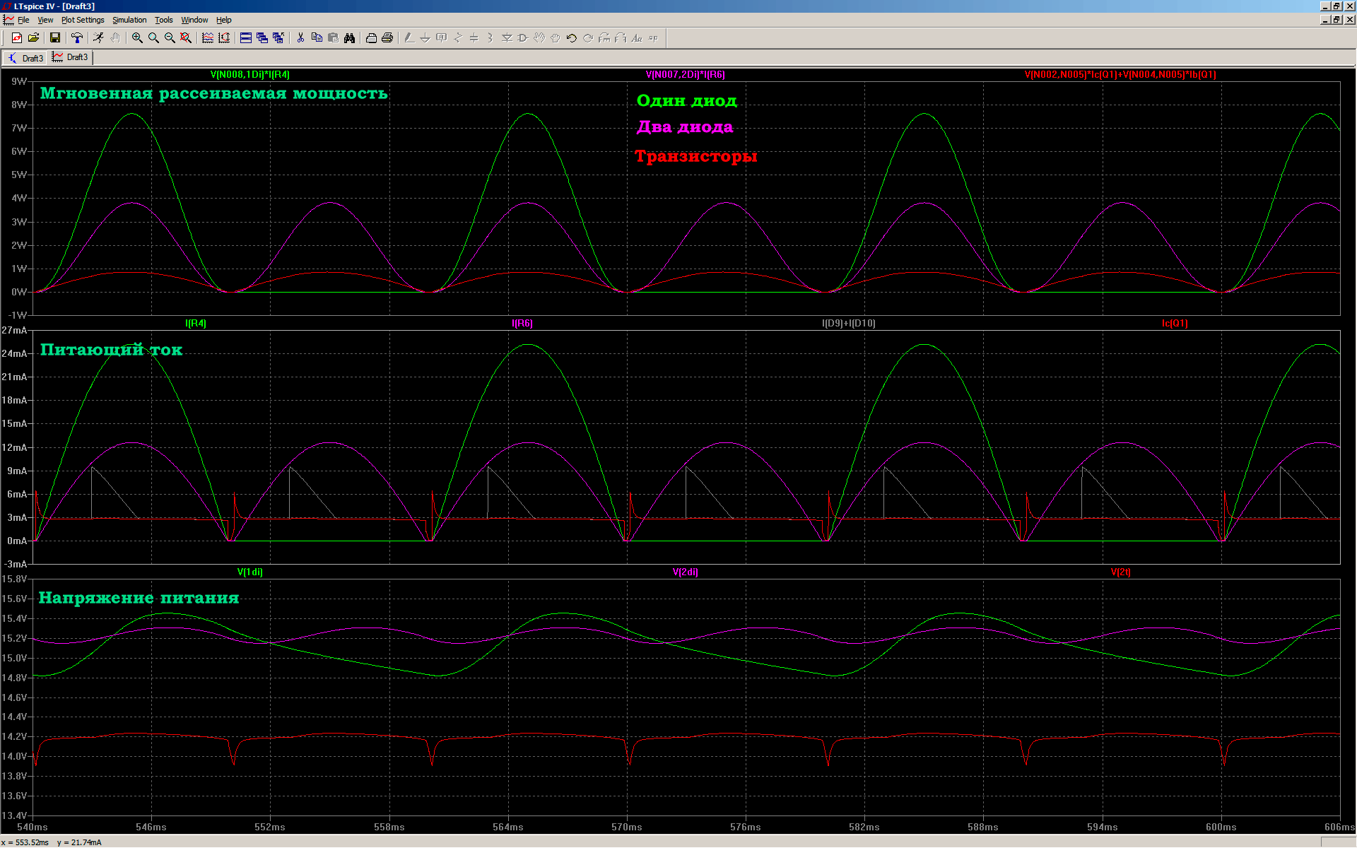The width and height of the screenshot is (1357, 848).
Task: Cascade windows using the toolbar icon
Action: click(262, 38)
